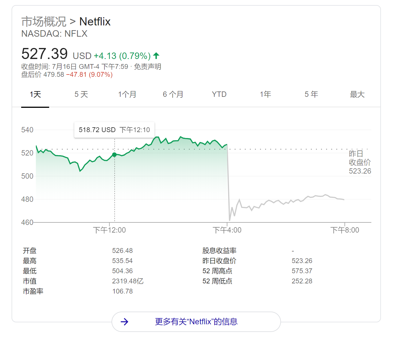Show the 1年 chart range
The width and height of the screenshot is (399, 337).
coord(265,95)
